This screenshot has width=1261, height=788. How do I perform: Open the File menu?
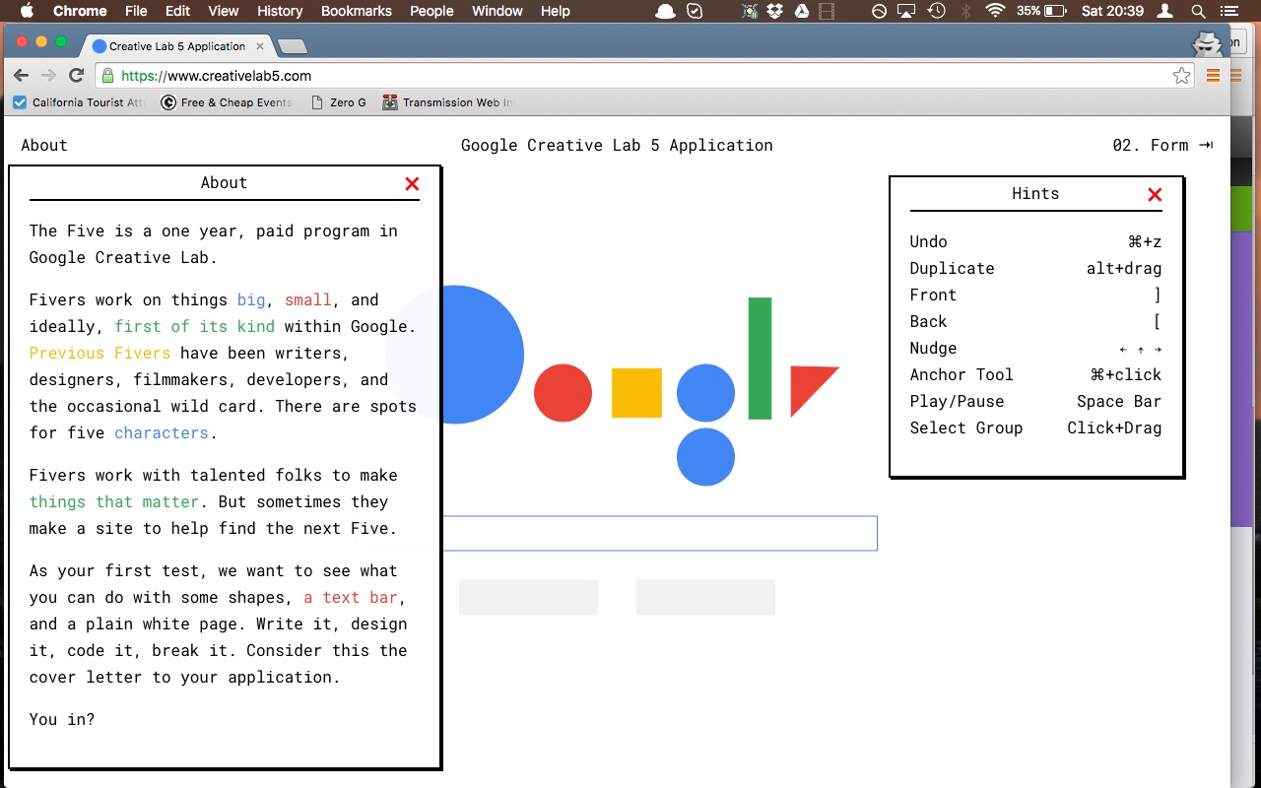pyautogui.click(x=136, y=11)
